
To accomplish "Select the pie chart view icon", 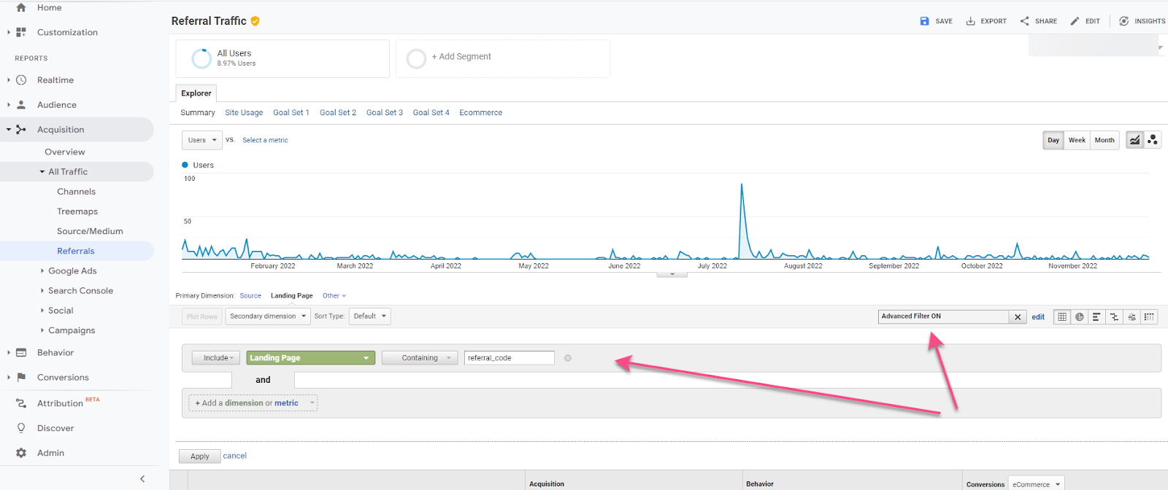I will pos(1079,316).
